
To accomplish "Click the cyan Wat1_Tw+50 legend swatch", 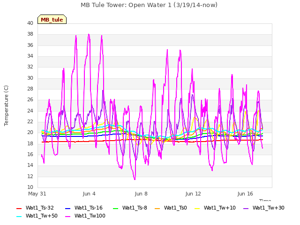I will click(x=19, y=217).
